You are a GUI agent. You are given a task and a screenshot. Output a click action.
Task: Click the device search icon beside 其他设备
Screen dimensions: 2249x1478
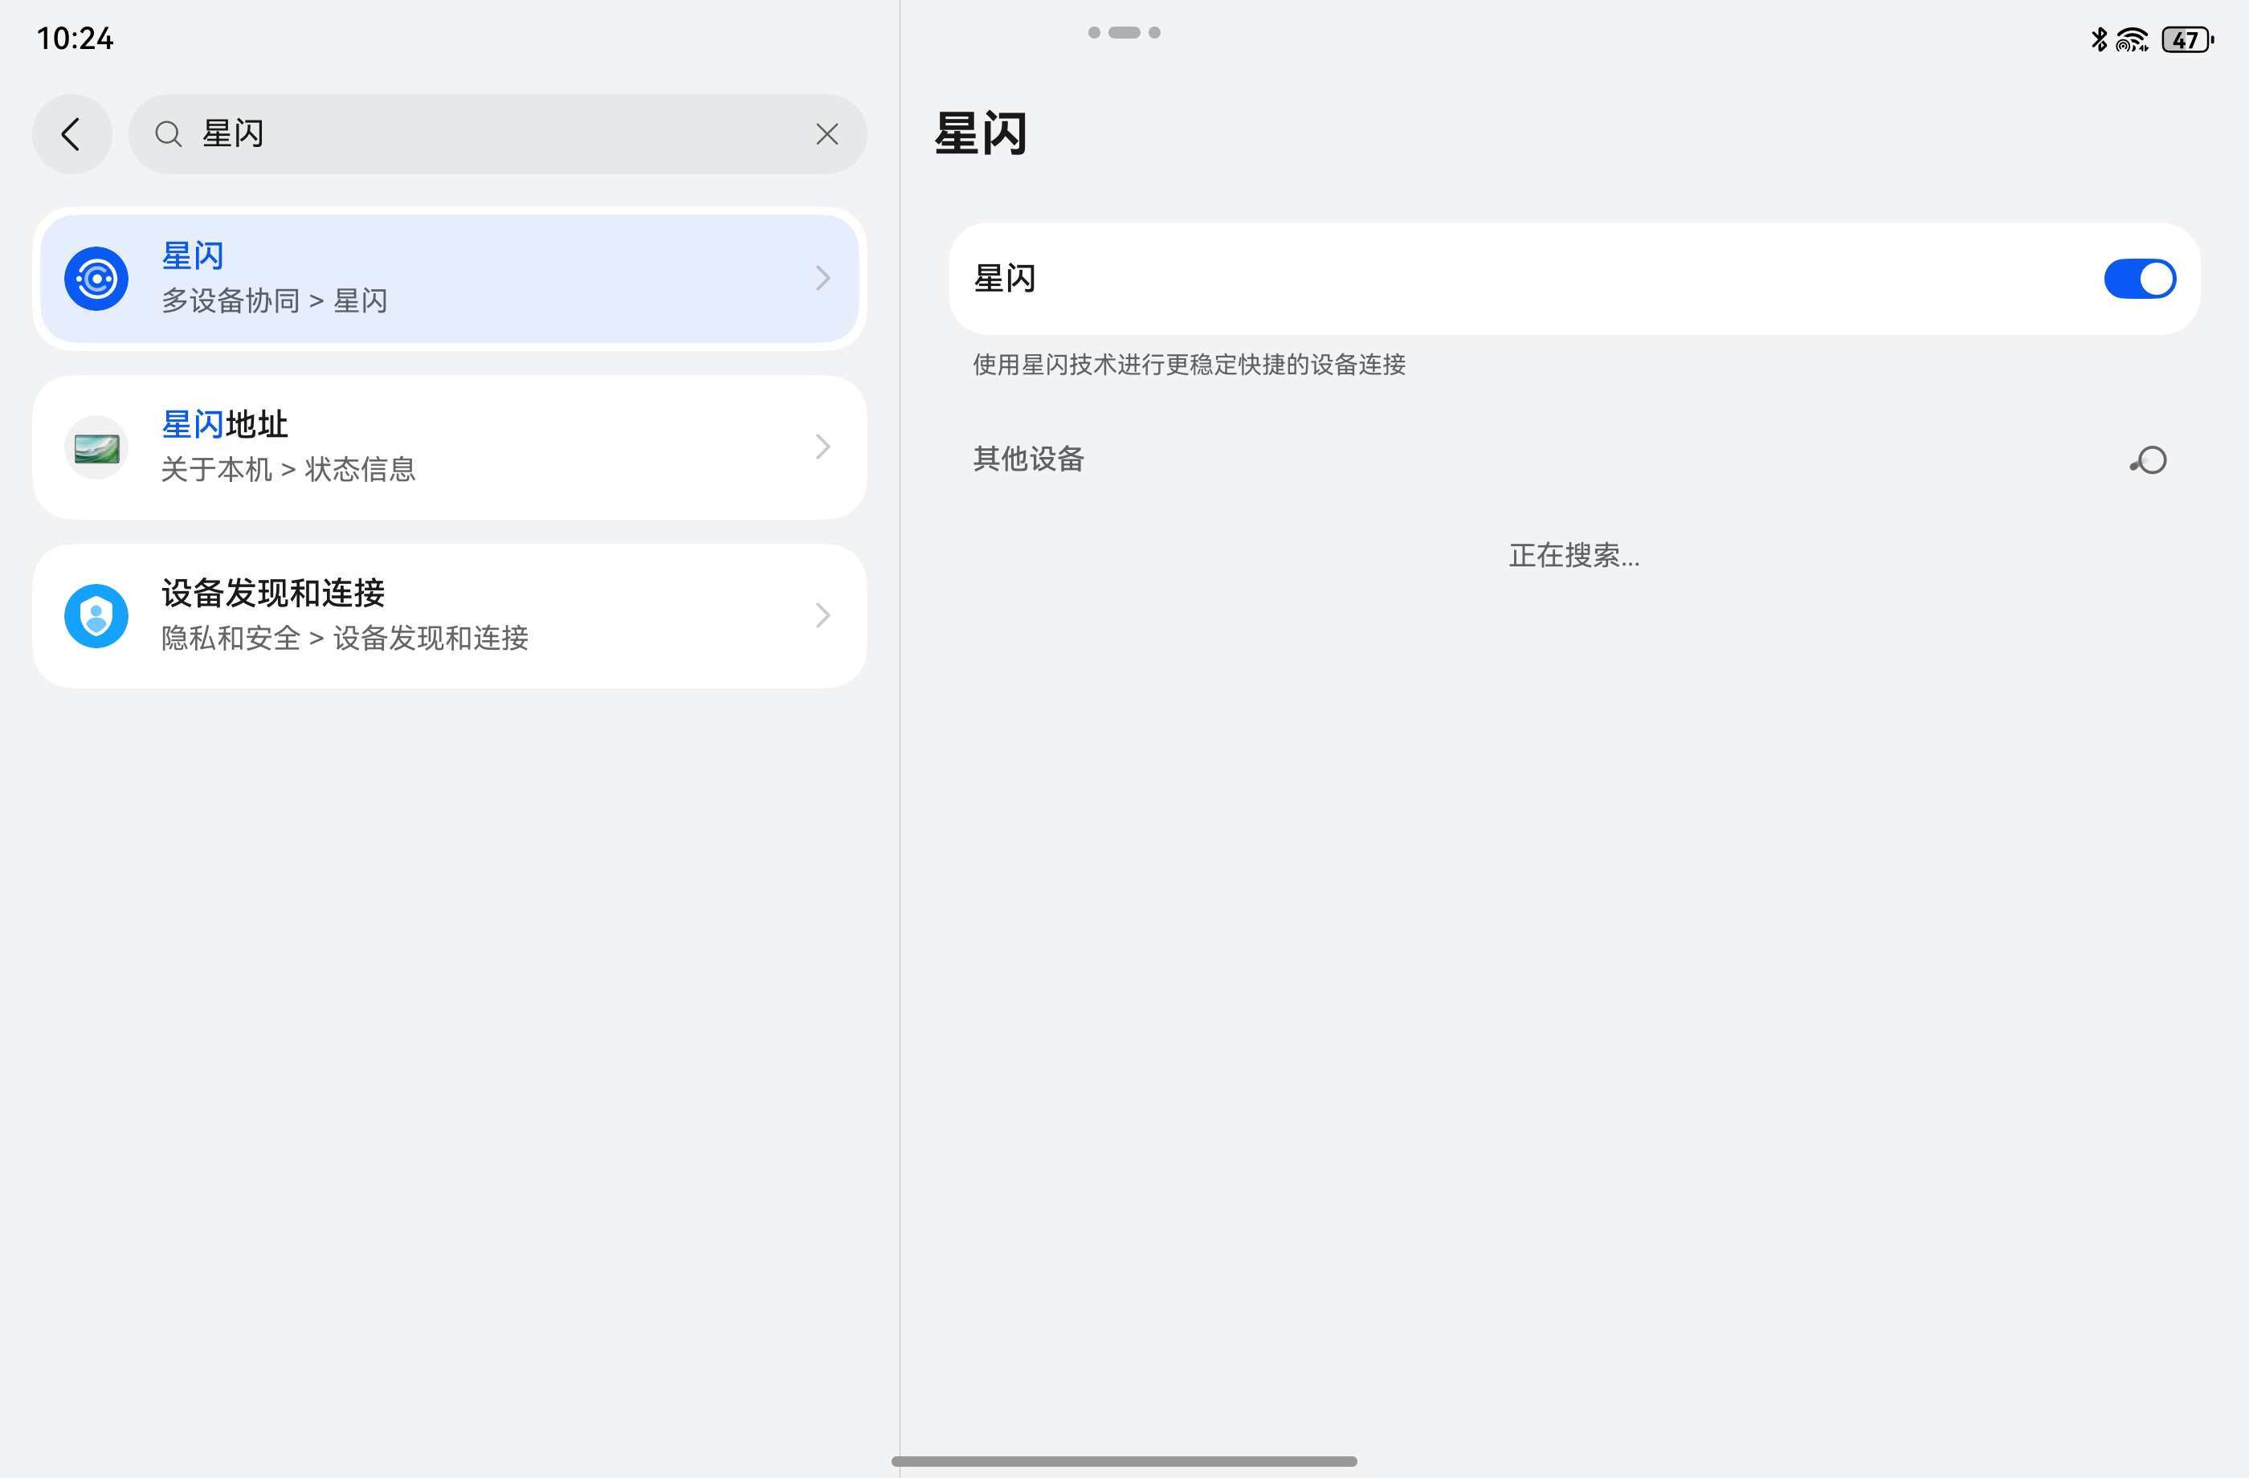pos(2149,460)
